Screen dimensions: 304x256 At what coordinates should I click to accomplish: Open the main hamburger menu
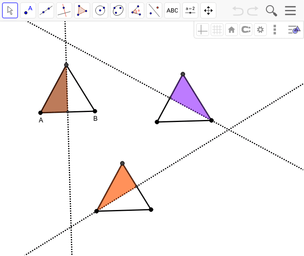pos(290,10)
